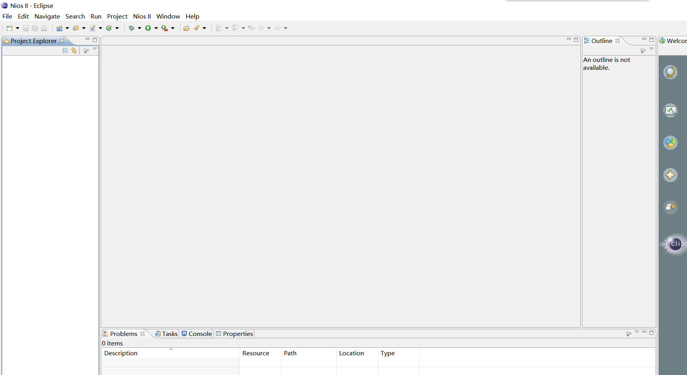Open What's New star icon in Welcome
The image size is (687, 375).
click(x=670, y=175)
